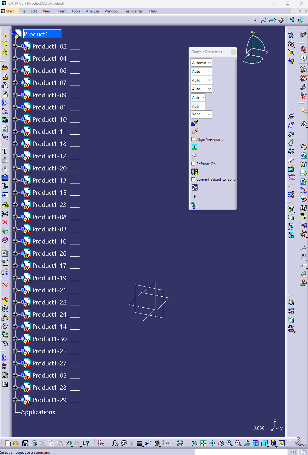Enable the Reframe On checkbox
This screenshot has width=308, height=455.
pos(193,164)
